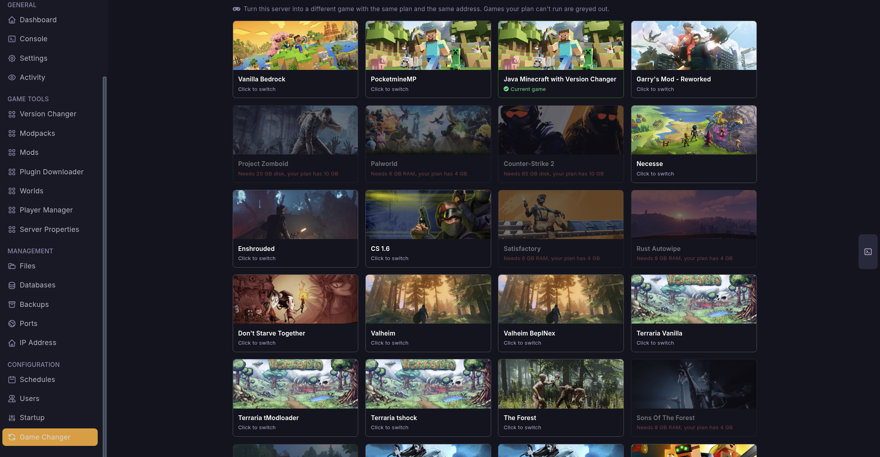
Task: Choose the Valheim BepInEx game title
Action: point(529,333)
